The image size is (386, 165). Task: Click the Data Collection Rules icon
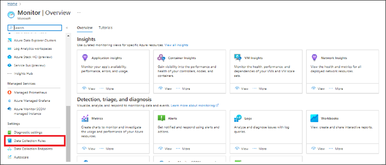(x=10, y=141)
